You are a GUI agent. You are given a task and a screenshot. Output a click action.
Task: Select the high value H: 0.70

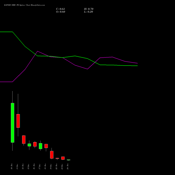pos(89,9)
